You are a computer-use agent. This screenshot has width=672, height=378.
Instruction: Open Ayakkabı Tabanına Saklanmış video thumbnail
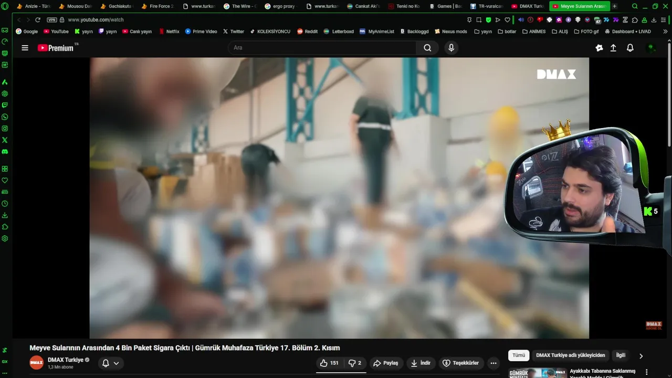[538, 373]
